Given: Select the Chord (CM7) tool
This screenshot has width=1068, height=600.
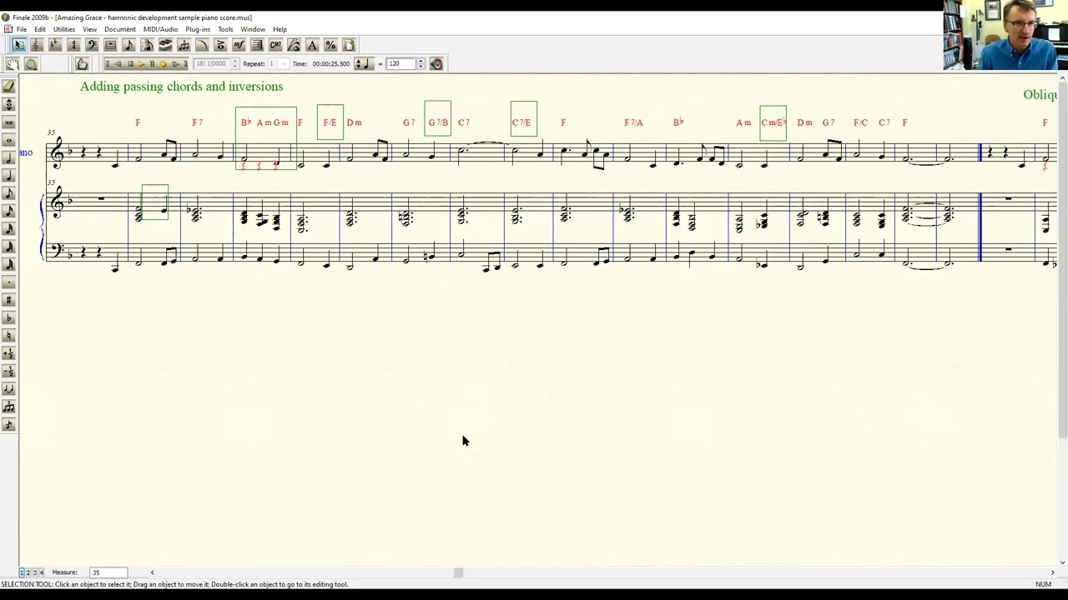Looking at the screenshot, I should pos(275,45).
